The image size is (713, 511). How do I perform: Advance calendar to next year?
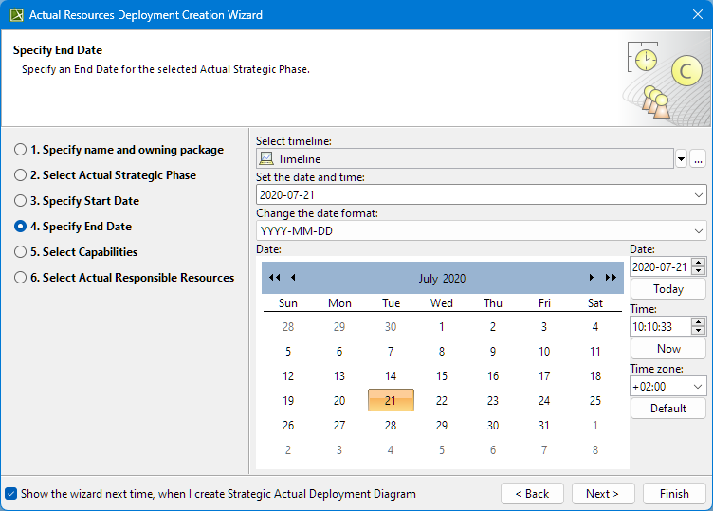(x=611, y=278)
